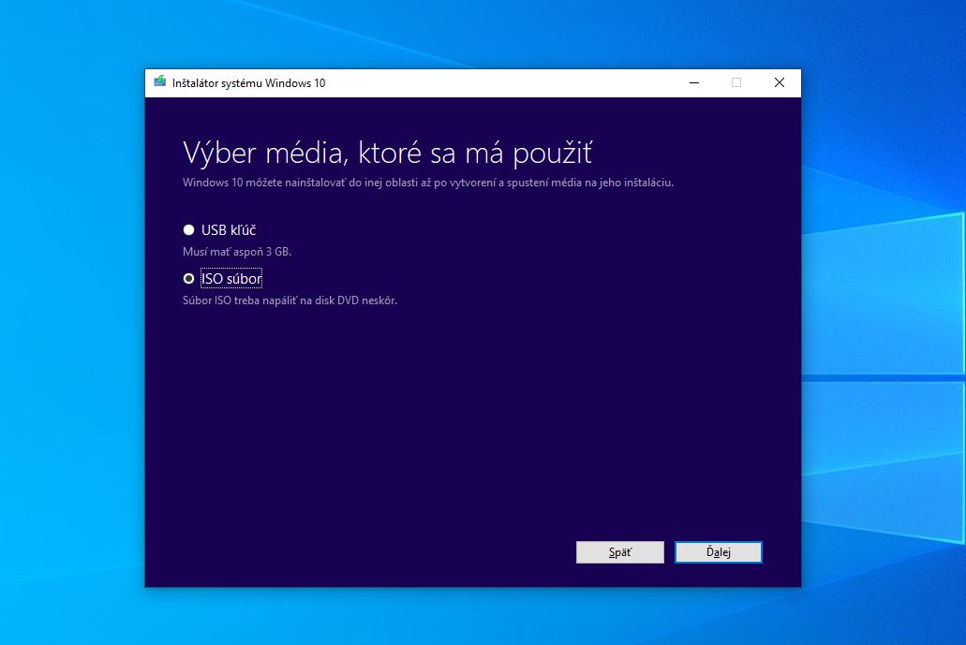The image size is (966, 645).
Task: Click the Späť button
Action: click(x=619, y=552)
